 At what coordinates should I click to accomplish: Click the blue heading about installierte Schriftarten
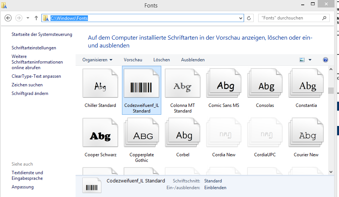[x=200, y=41]
